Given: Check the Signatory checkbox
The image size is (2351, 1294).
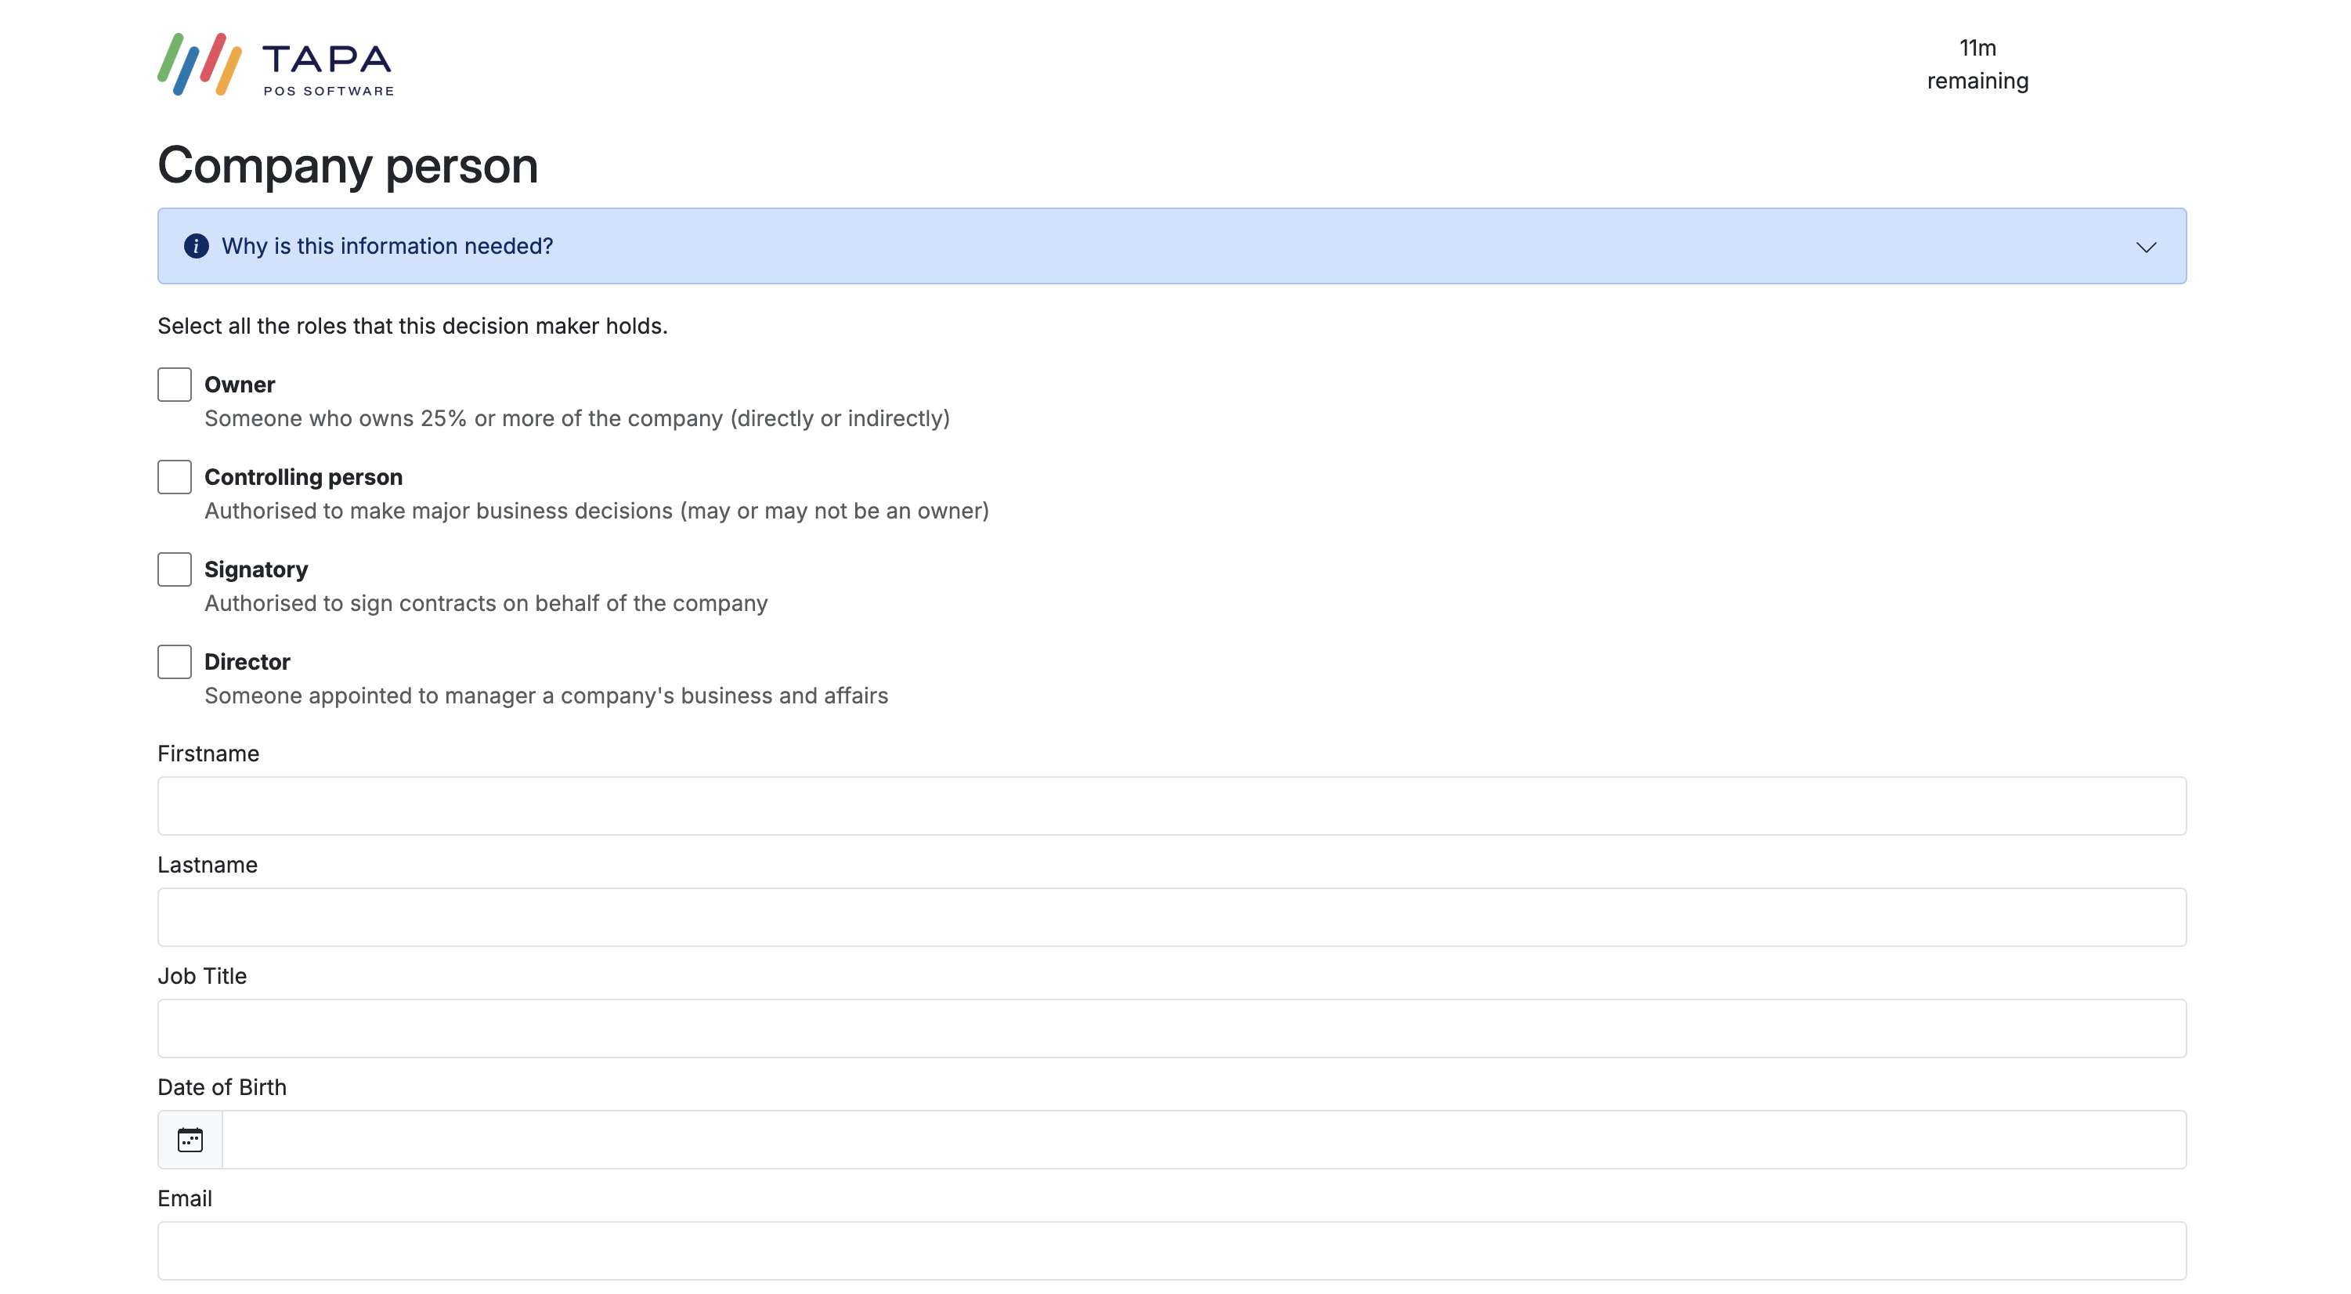Looking at the screenshot, I should [173, 569].
